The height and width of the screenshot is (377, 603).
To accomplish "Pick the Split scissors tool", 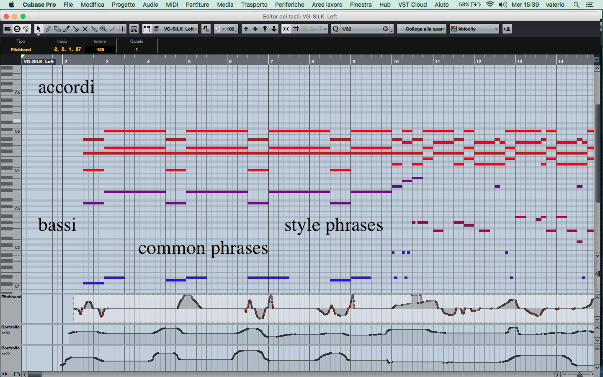I will click(x=76, y=29).
